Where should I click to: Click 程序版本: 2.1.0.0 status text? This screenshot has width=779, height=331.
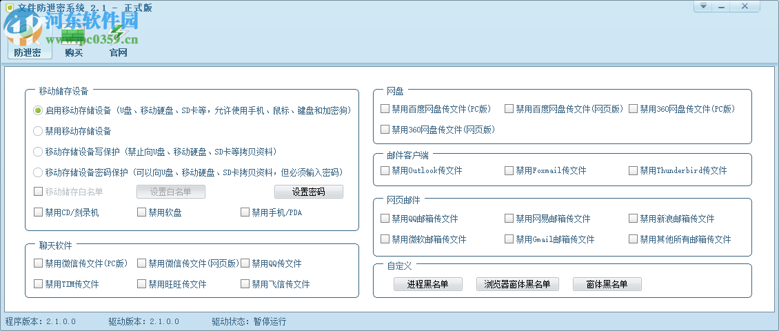(x=41, y=321)
